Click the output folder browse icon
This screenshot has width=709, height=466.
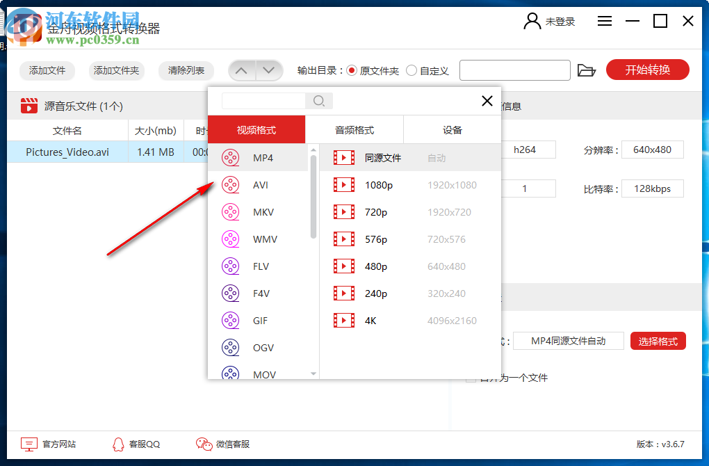coord(587,70)
